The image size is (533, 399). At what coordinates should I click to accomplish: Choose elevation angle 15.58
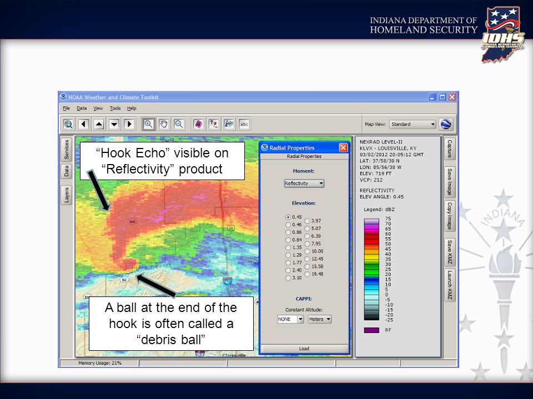(x=307, y=267)
